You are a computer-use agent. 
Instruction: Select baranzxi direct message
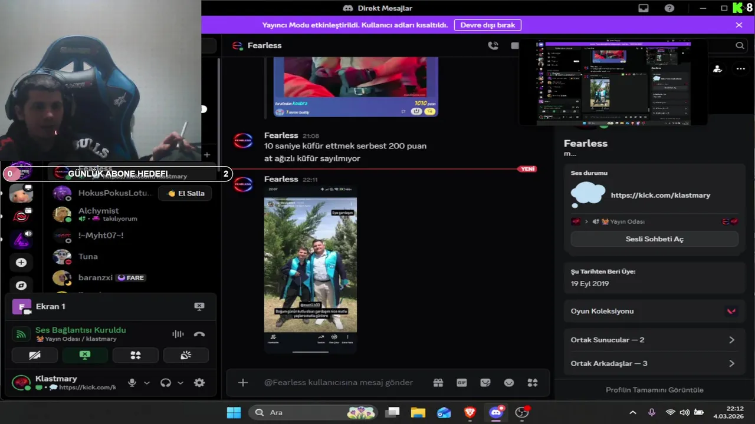pos(130,278)
